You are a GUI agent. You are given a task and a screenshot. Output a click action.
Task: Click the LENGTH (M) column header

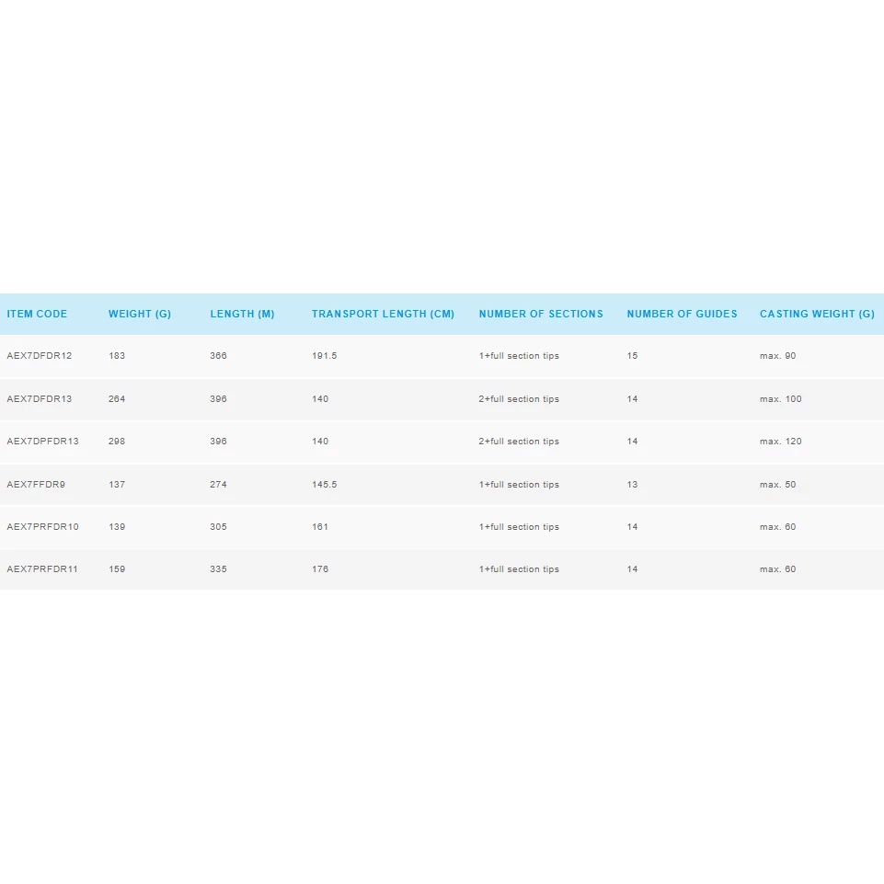click(x=242, y=314)
